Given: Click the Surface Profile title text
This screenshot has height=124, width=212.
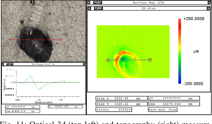Looking at the screenshot, I should tap(43, 64).
